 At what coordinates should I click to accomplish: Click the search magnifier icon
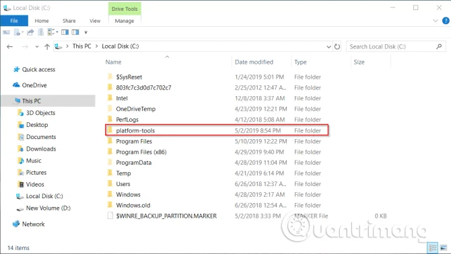pos(439,46)
